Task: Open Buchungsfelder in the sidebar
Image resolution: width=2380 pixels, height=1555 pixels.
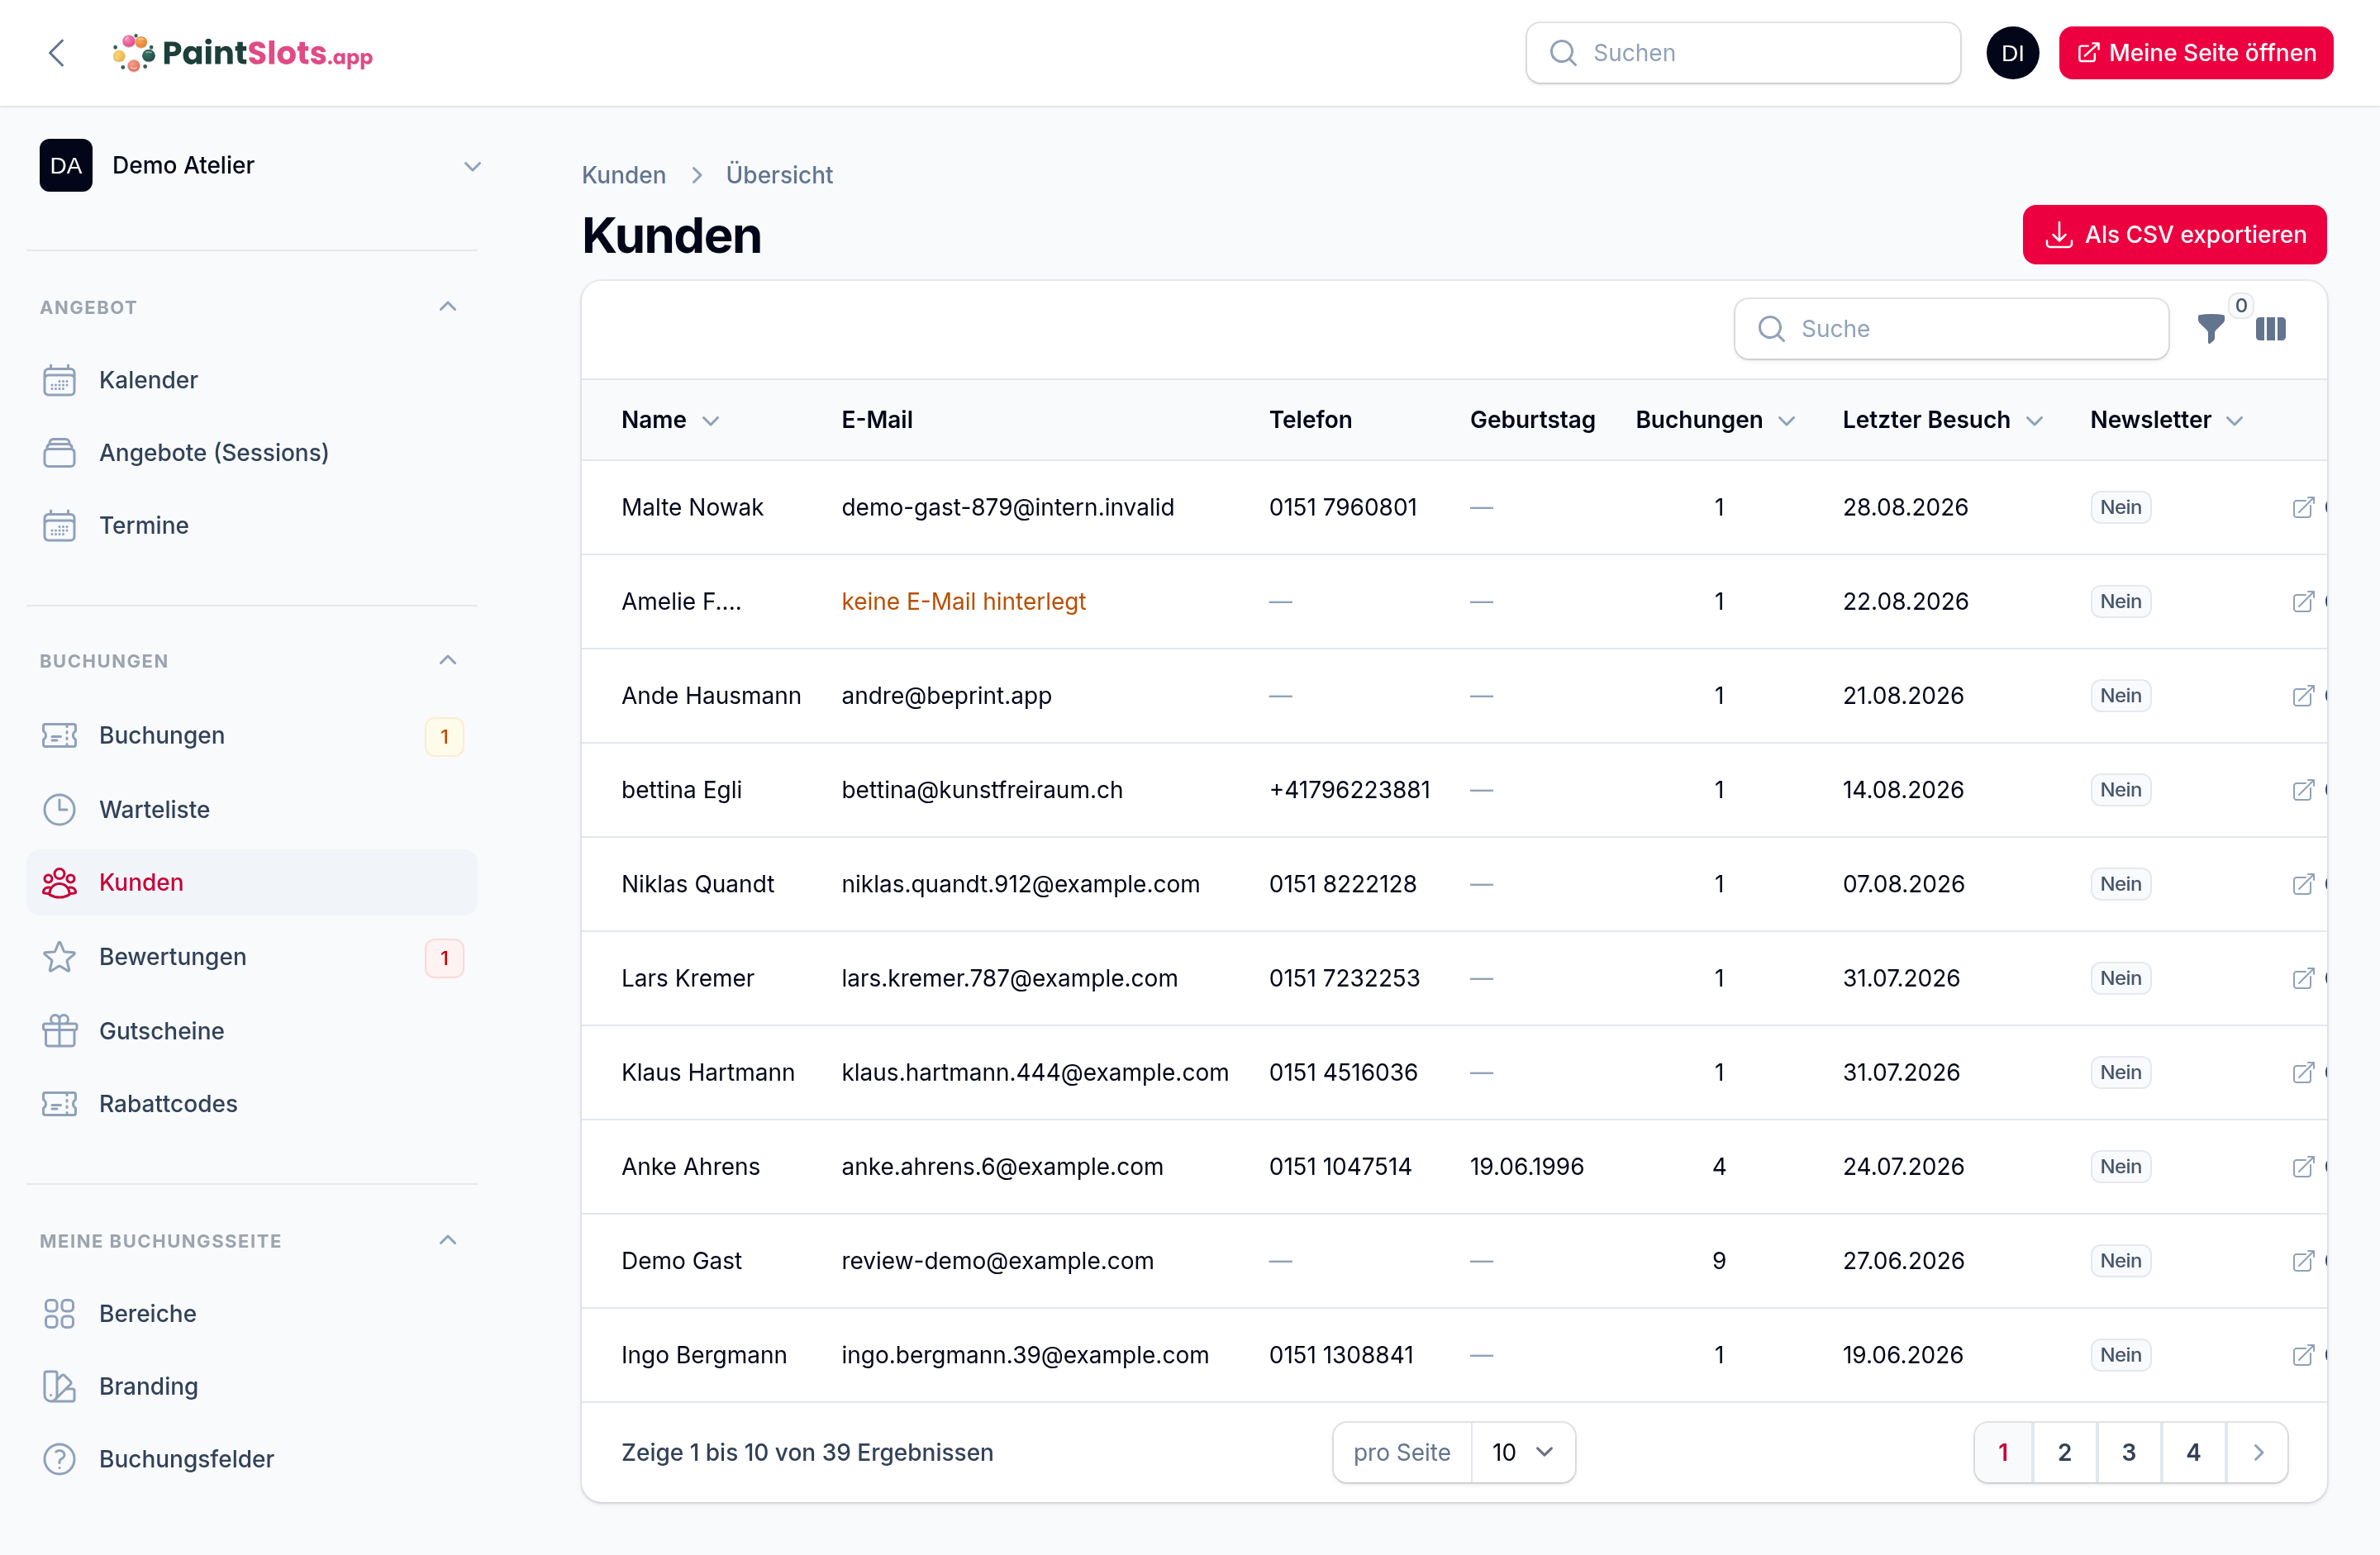Action: [252, 1459]
